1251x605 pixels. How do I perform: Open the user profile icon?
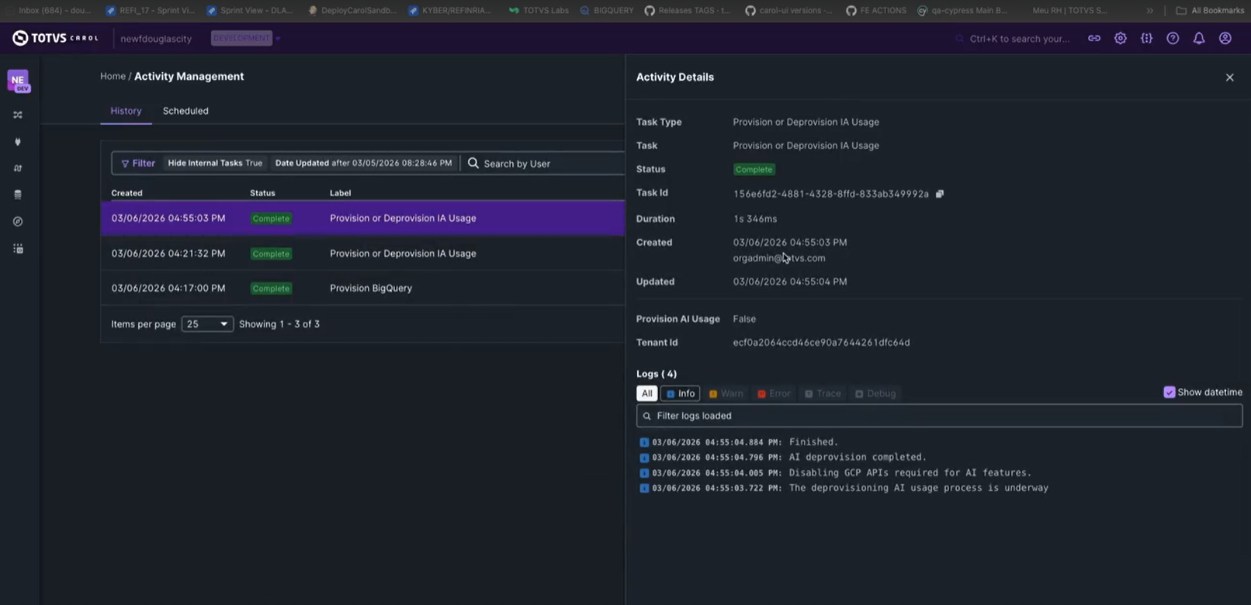click(x=1225, y=38)
